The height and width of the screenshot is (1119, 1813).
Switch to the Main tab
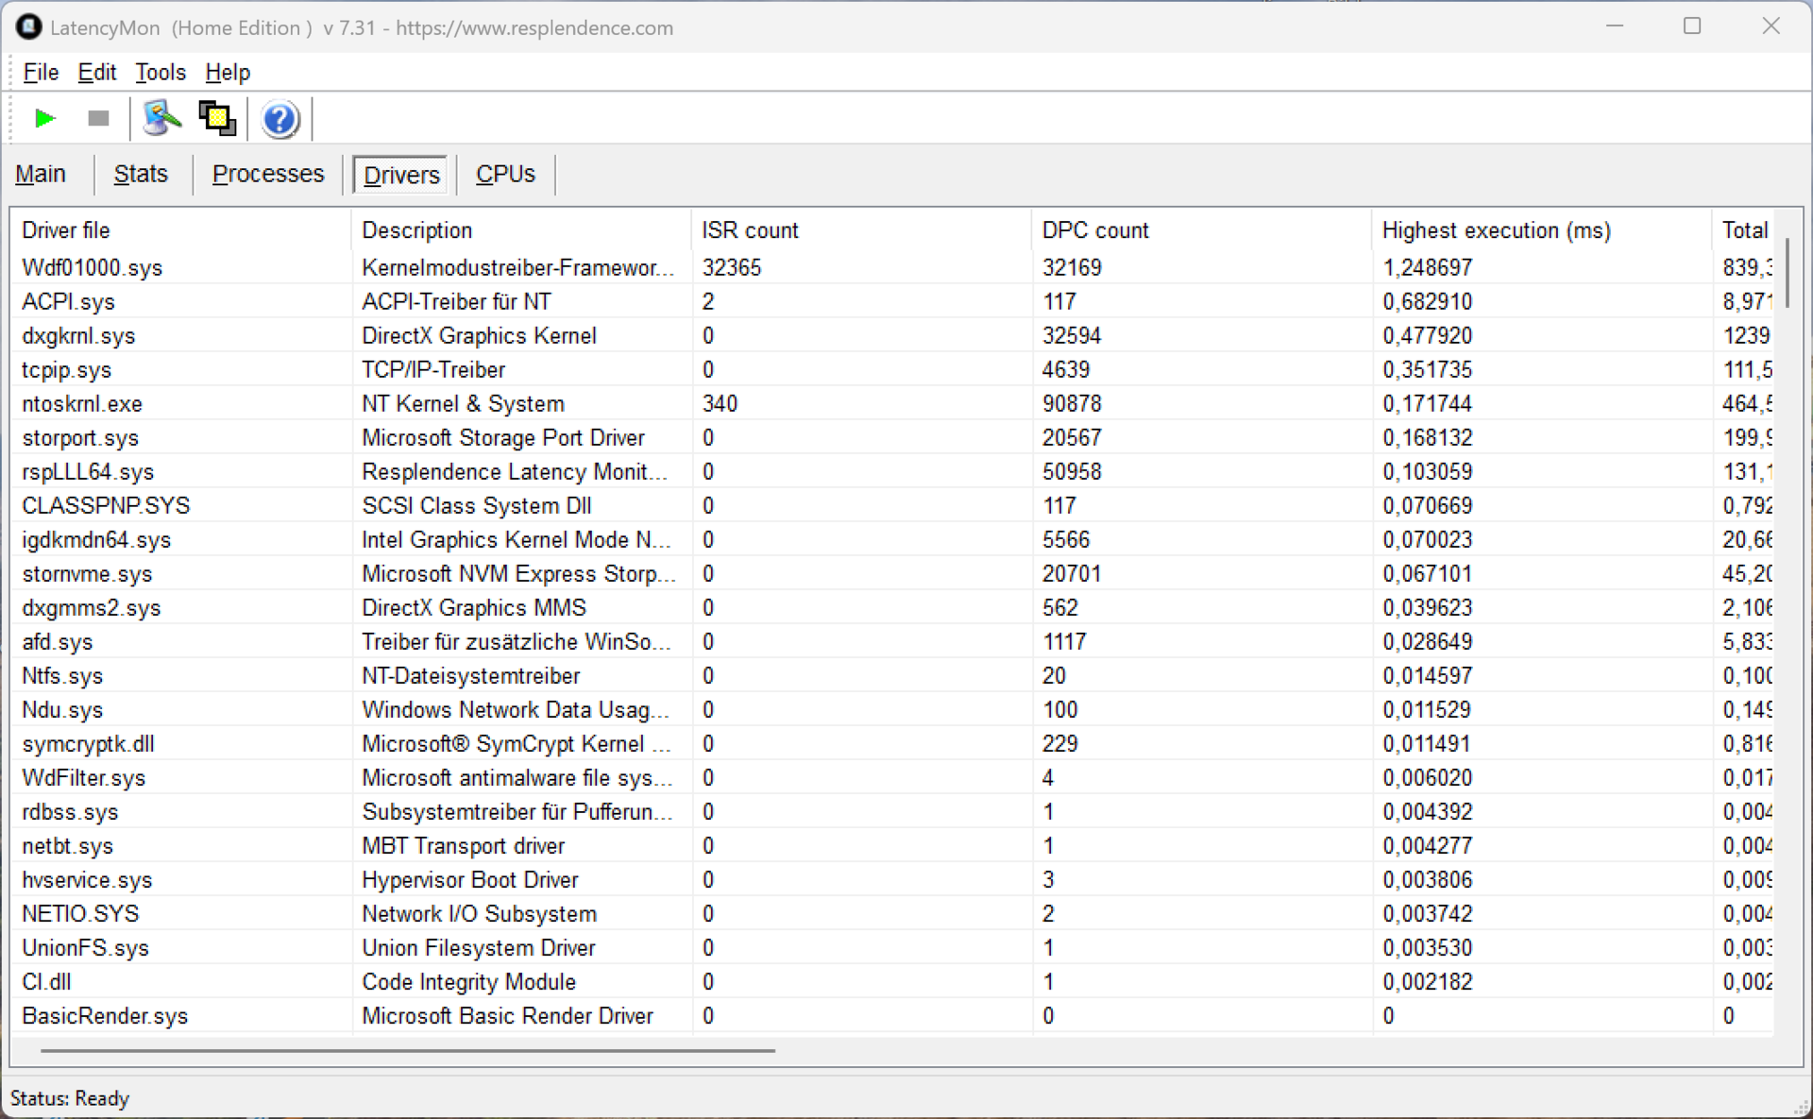(41, 175)
